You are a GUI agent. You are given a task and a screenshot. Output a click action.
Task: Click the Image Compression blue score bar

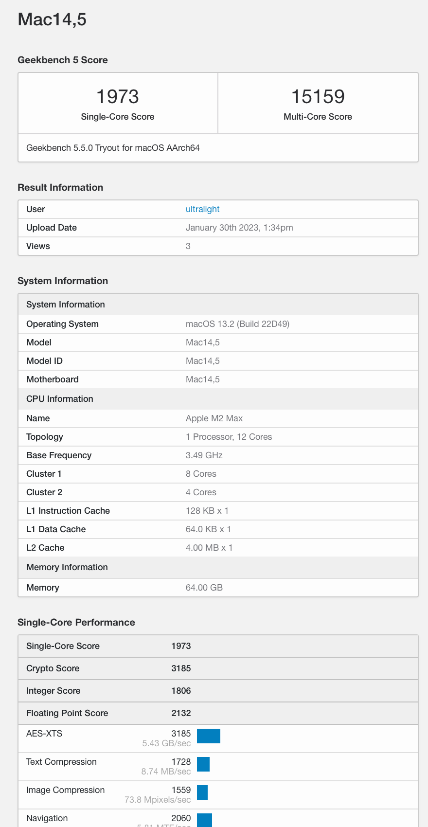[x=202, y=792]
